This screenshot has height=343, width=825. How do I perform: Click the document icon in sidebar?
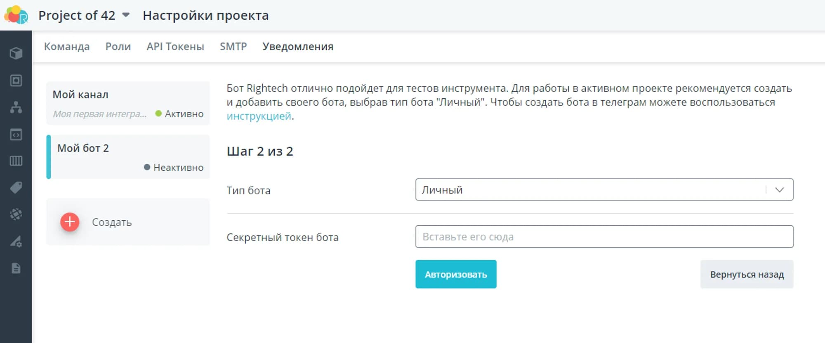click(x=16, y=268)
